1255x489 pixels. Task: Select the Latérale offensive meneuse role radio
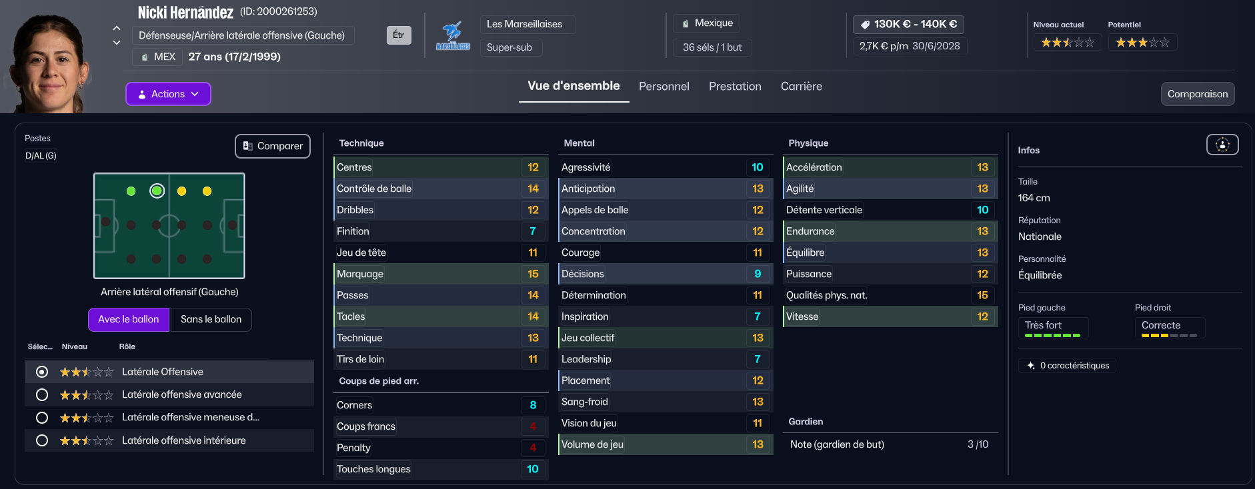coord(42,418)
